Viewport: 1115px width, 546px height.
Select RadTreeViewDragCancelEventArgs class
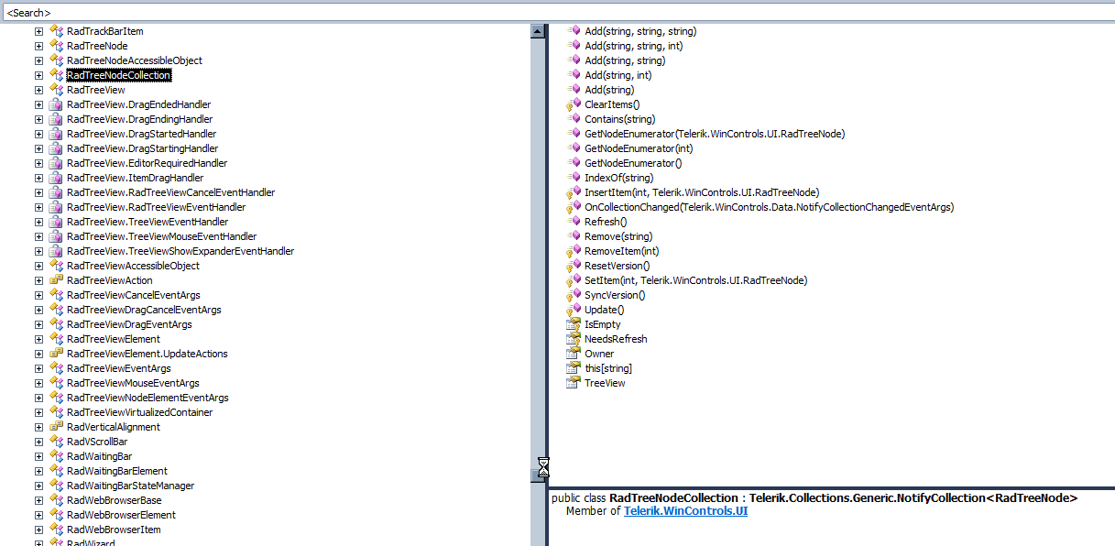(144, 310)
